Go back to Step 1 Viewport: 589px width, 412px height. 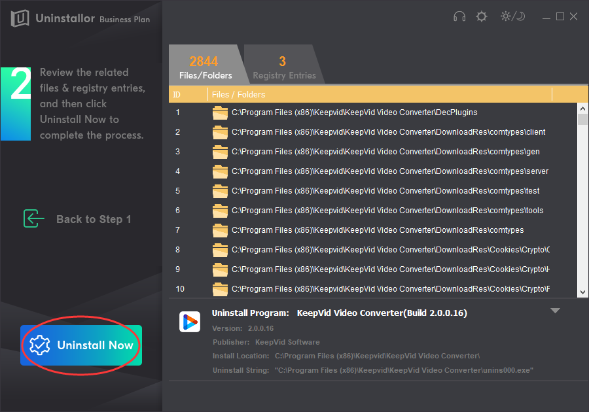(94, 219)
